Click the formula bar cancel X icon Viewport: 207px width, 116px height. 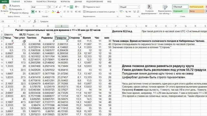[x=24, y=21]
